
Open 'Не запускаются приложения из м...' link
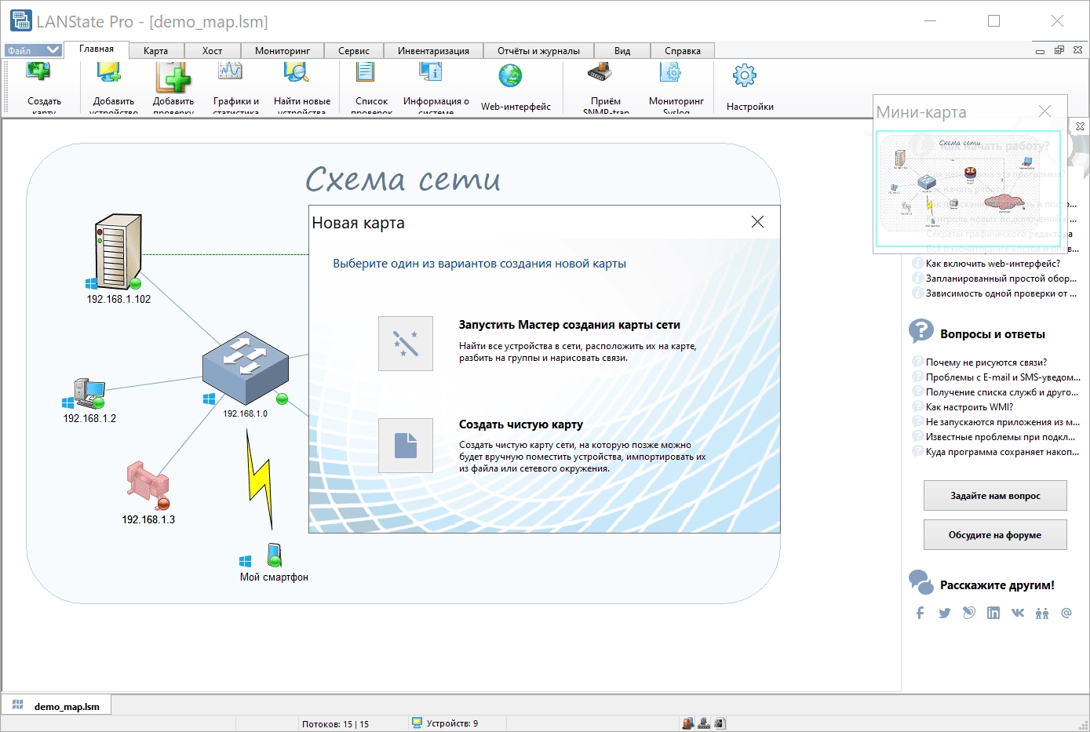(1003, 422)
